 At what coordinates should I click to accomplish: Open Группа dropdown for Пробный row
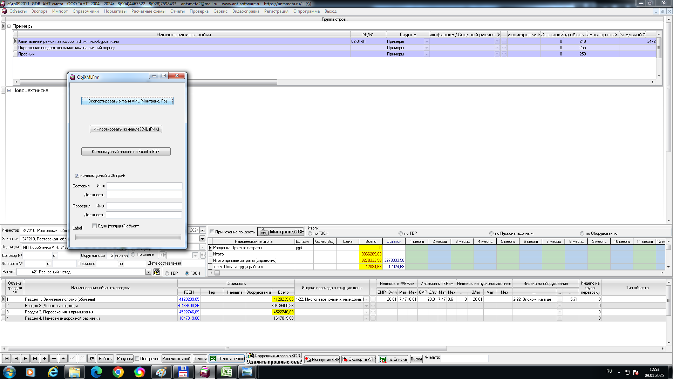click(x=427, y=54)
